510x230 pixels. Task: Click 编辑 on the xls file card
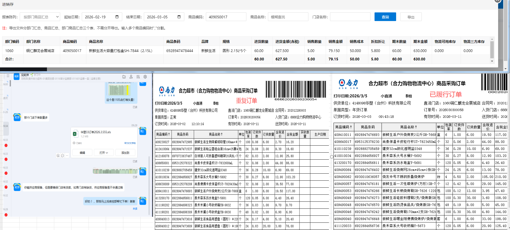click(x=82, y=153)
